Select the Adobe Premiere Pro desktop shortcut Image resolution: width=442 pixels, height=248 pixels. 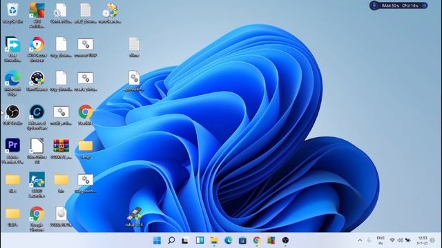coord(12,151)
